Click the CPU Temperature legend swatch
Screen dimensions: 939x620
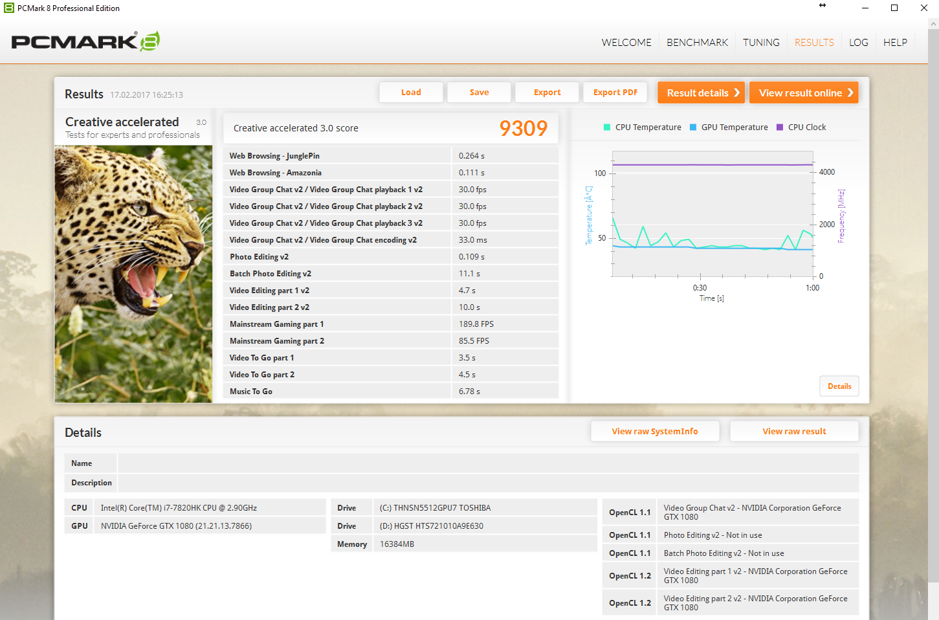point(607,127)
